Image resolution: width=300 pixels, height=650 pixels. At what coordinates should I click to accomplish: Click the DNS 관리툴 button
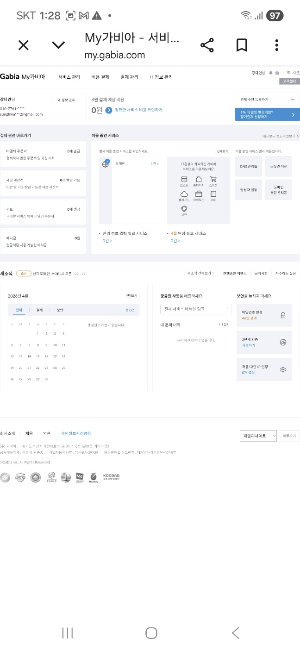[x=249, y=166]
